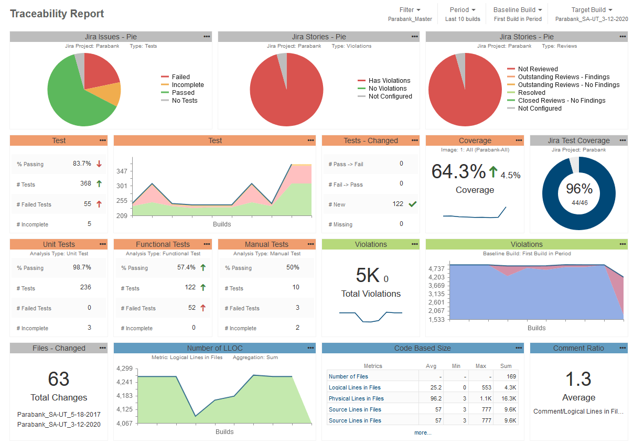Click the more... link in Code Based Size
The width and height of the screenshot is (644, 444).
coord(423,432)
